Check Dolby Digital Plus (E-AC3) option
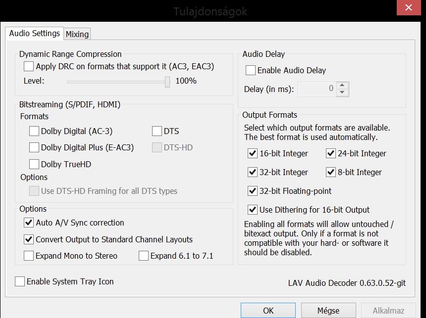 [34, 147]
